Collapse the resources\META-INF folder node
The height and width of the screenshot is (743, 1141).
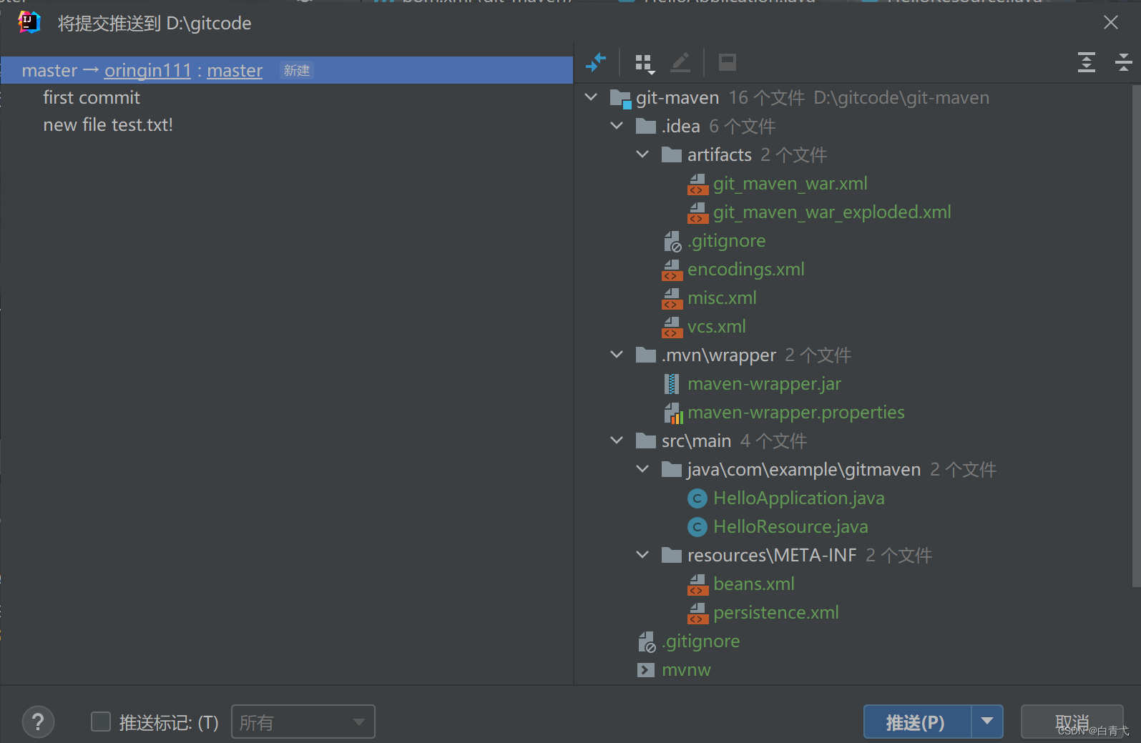pos(642,555)
